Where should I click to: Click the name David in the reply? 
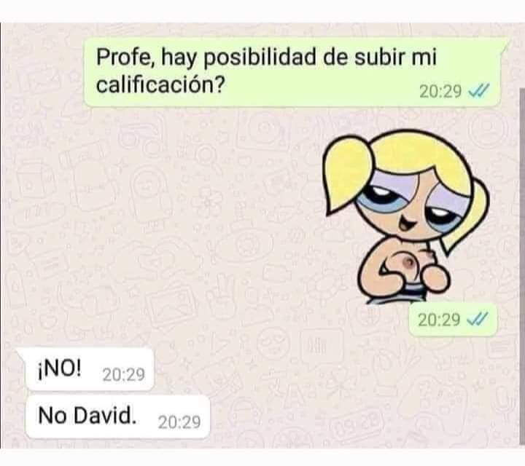coord(105,416)
